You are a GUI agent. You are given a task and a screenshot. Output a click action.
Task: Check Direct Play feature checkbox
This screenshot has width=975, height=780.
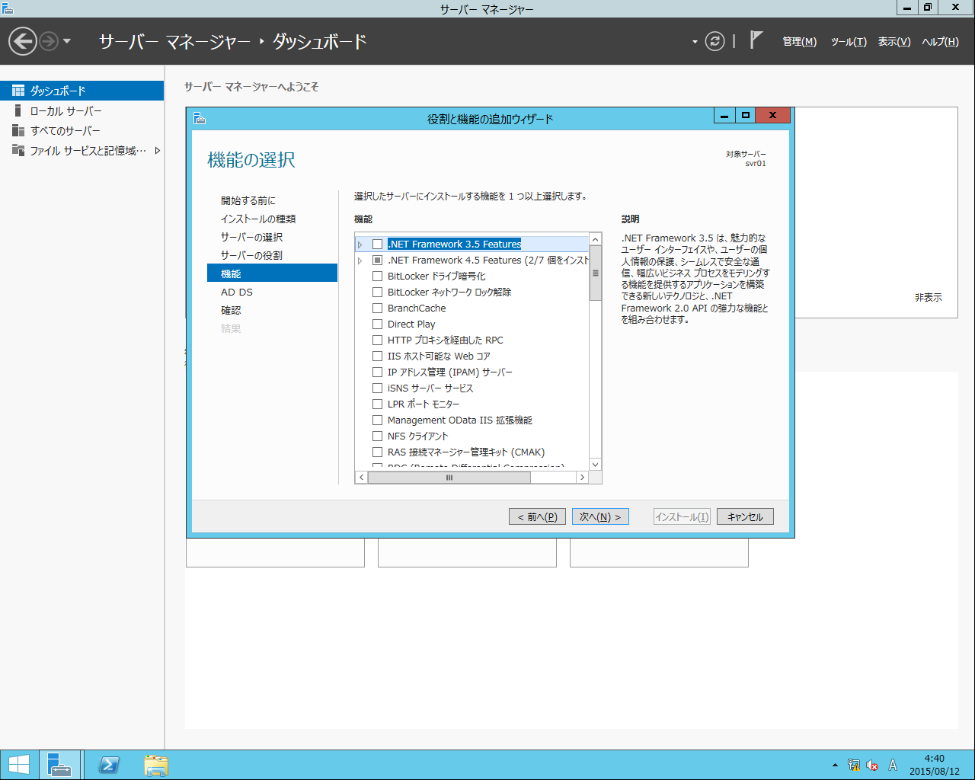coord(377,324)
